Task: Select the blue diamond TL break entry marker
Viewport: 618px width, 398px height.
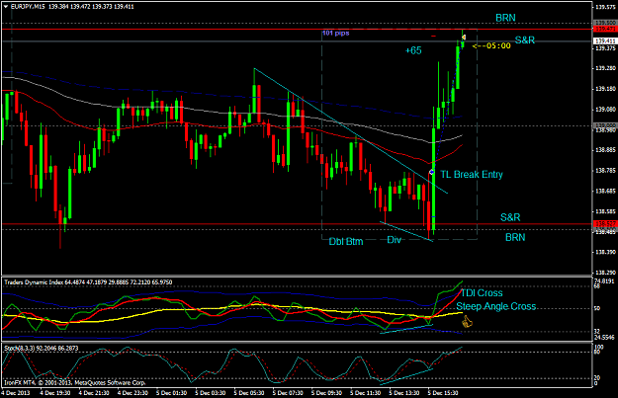Action: click(431, 172)
